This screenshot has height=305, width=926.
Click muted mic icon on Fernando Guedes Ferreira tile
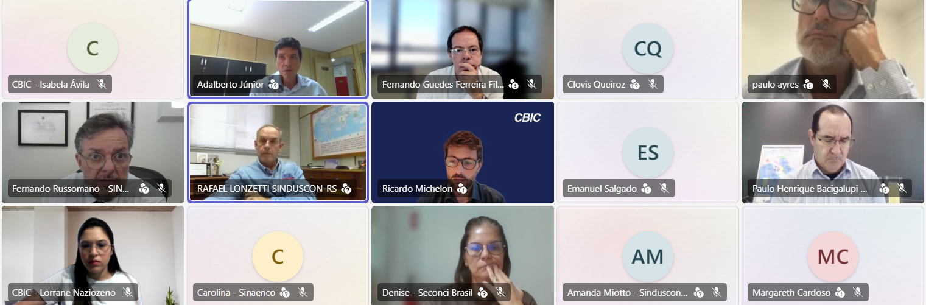tap(531, 85)
